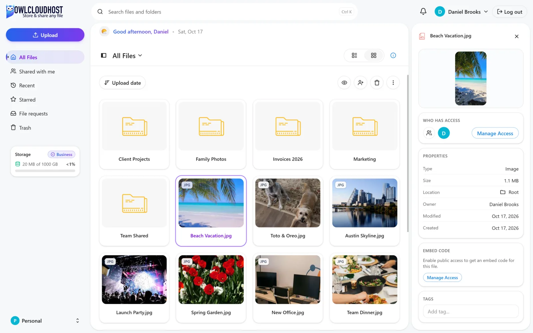Select the Launch Party.jpg thumbnail
The height and width of the screenshot is (333, 533).
tap(134, 280)
